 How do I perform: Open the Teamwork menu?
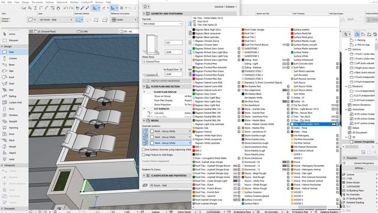62,2
